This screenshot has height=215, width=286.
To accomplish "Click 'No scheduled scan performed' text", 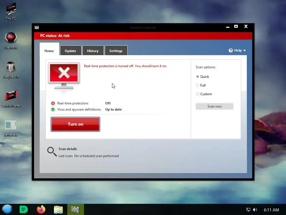I will coord(96,156).
